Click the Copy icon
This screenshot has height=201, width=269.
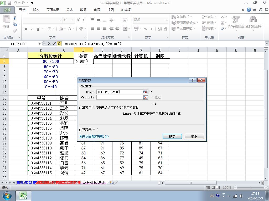pyautogui.click(x=15, y=24)
